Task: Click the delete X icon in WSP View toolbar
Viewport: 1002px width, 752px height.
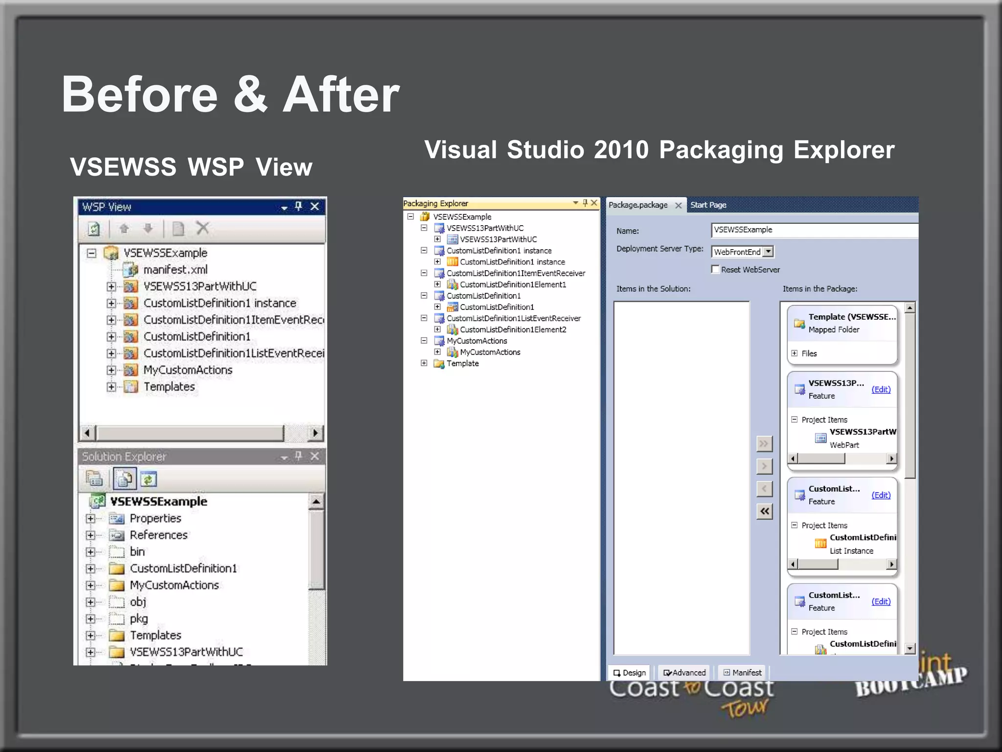Action: [203, 228]
